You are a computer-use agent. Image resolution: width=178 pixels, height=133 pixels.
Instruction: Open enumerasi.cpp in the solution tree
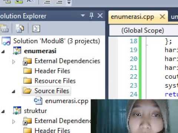pyautogui.click(x=67, y=101)
